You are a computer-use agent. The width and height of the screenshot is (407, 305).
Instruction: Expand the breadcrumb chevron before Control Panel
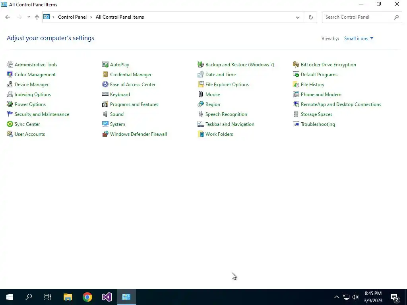tap(53, 17)
